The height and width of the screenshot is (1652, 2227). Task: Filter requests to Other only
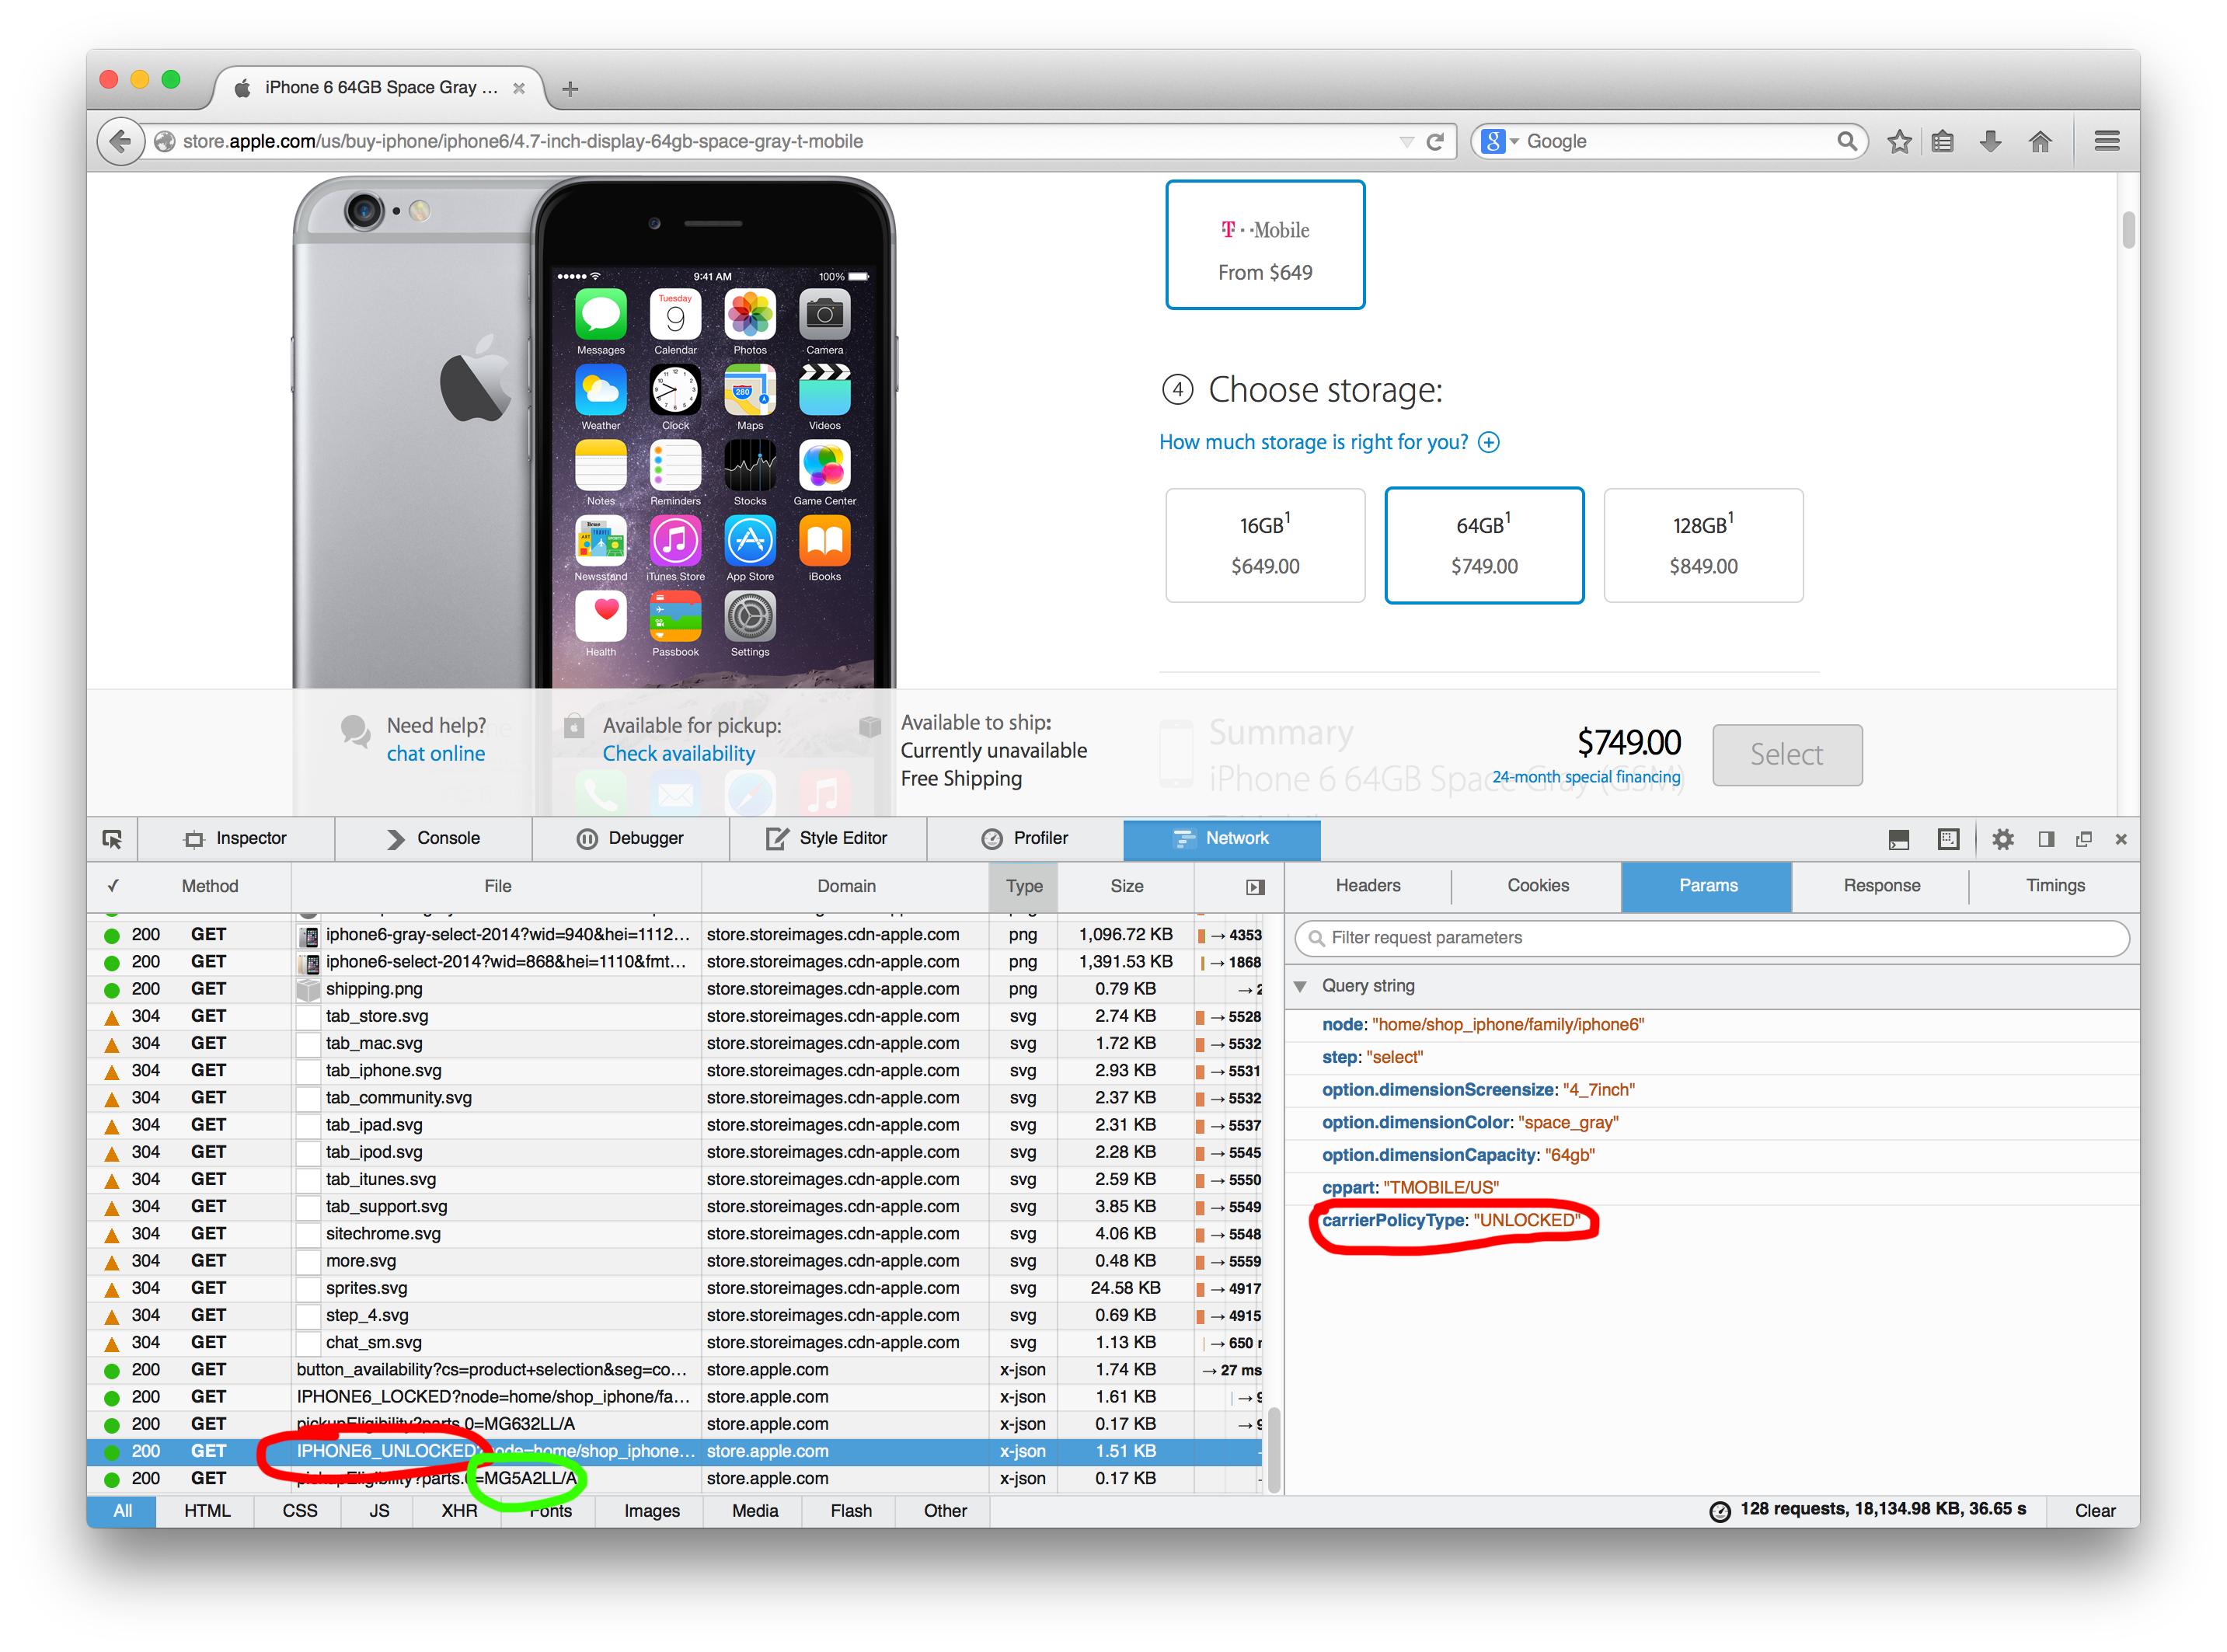tap(945, 1511)
